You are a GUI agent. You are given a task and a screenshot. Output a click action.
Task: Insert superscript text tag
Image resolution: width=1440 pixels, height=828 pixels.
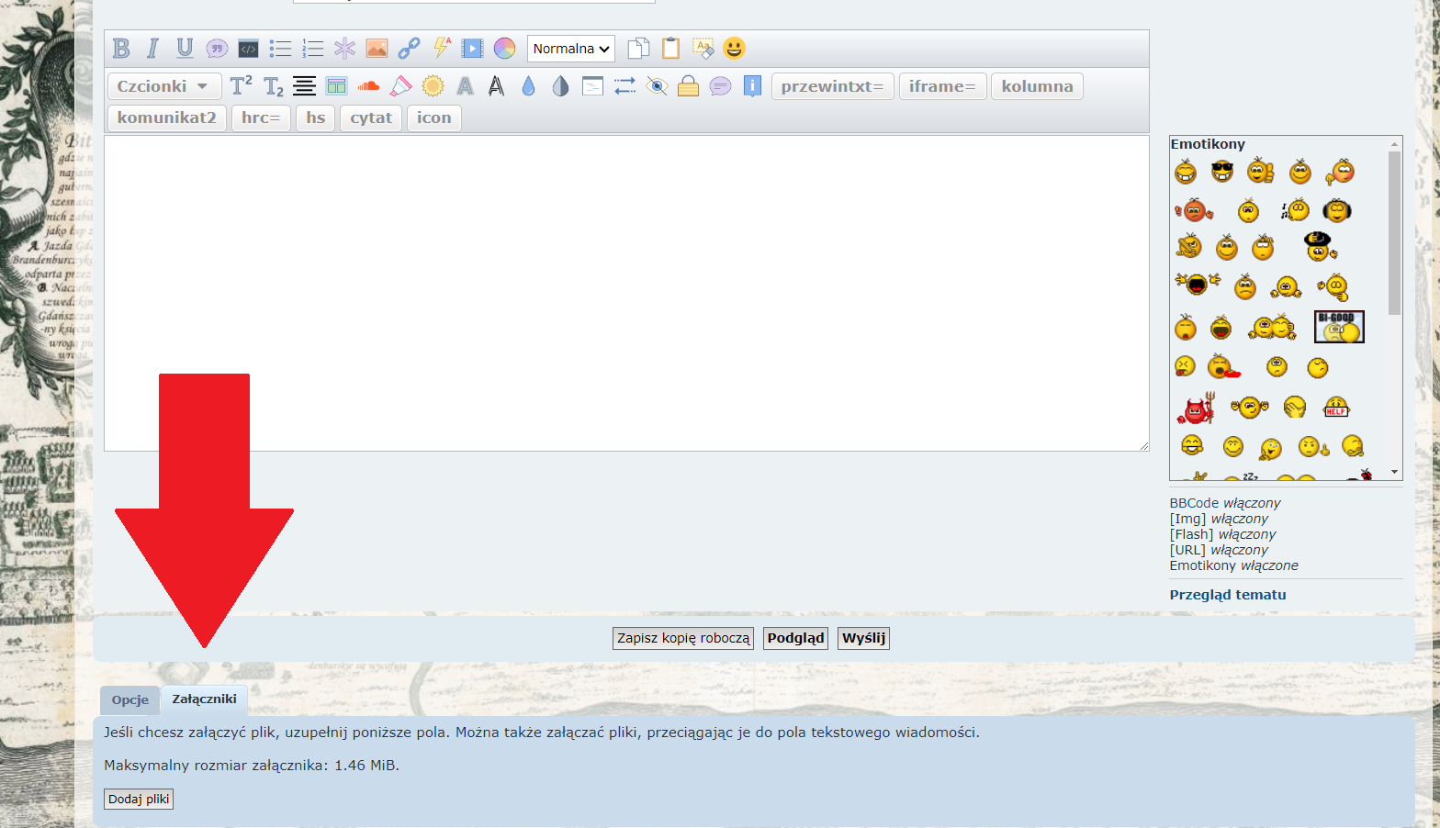click(241, 86)
